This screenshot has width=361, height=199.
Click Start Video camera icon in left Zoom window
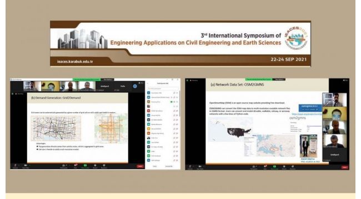click(26, 165)
